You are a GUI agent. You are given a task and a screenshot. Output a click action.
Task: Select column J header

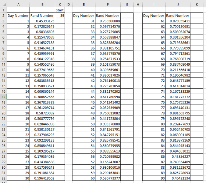[x=178, y=5]
